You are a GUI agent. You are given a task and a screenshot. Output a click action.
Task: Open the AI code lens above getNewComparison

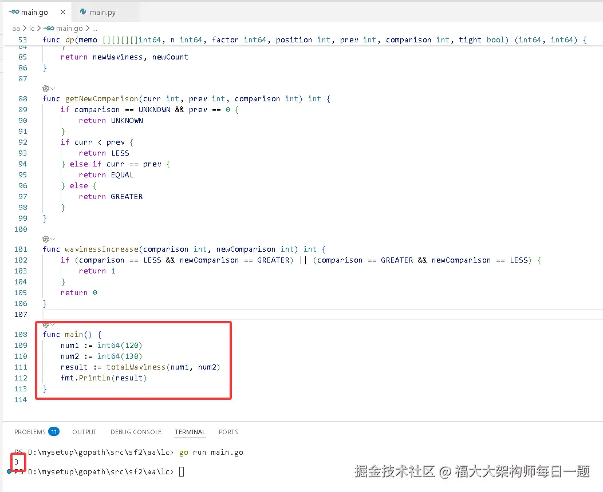(46, 89)
